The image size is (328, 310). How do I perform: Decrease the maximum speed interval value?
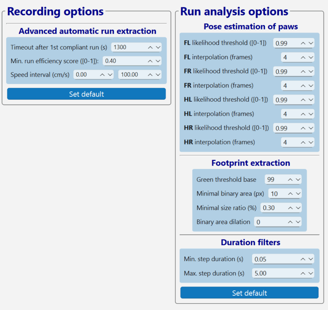point(157,75)
